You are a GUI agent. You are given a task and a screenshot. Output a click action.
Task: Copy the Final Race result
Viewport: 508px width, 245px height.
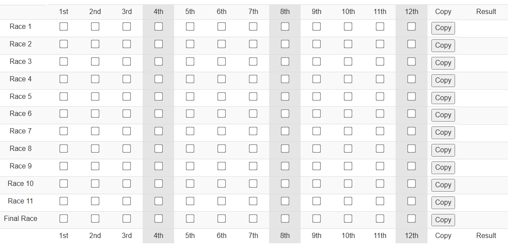pyautogui.click(x=443, y=220)
